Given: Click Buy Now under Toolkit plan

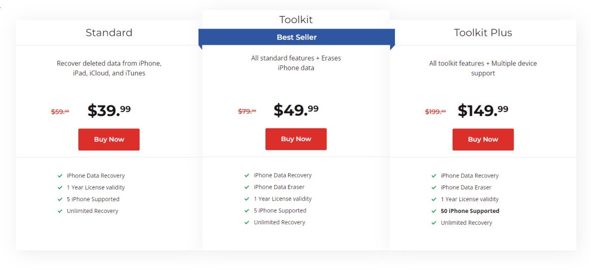Looking at the screenshot, I should tap(296, 139).
